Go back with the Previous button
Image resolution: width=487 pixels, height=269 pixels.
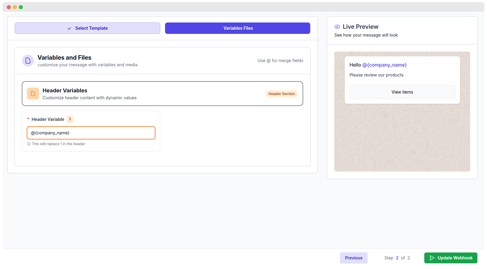click(353, 258)
